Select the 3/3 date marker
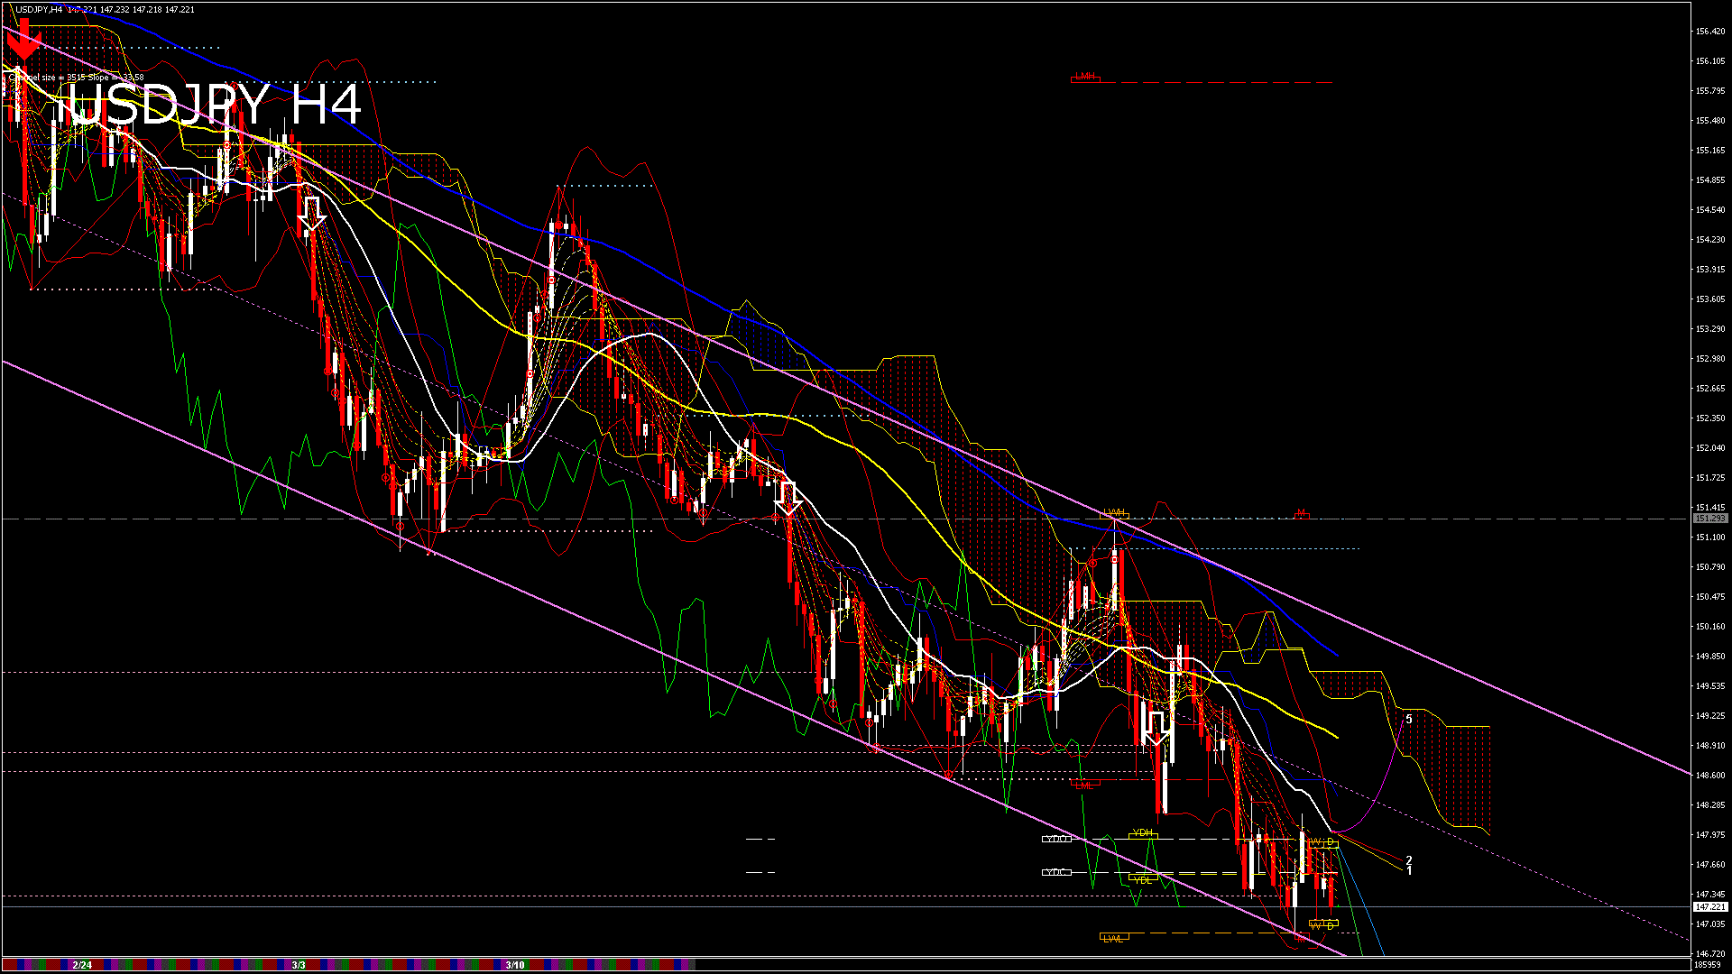Viewport: 1732px width, 974px height. tap(299, 965)
